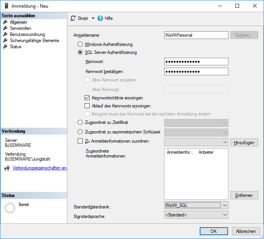Enable Ablauf des Kennworts erzwingen
264x239 pixels.
coord(87,106)
